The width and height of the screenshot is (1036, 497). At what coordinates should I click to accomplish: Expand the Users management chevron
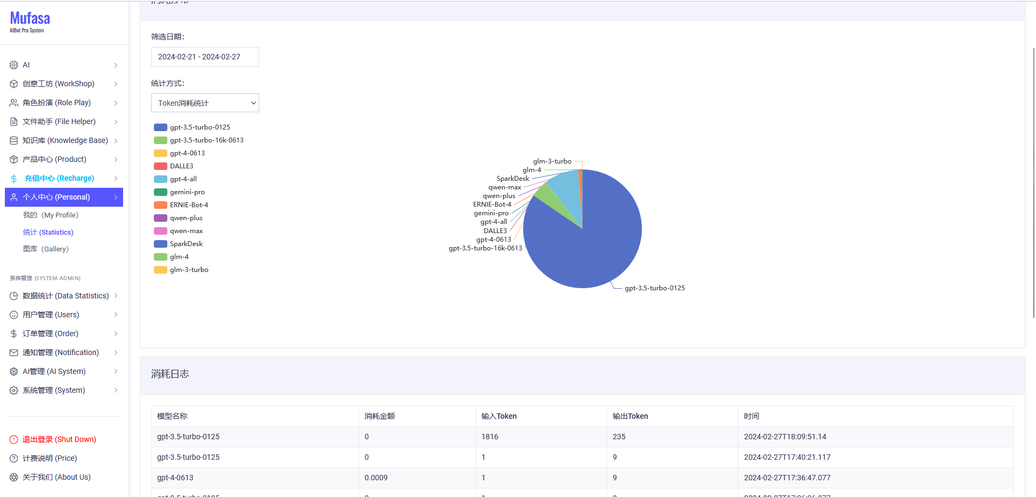pos(116,315)
